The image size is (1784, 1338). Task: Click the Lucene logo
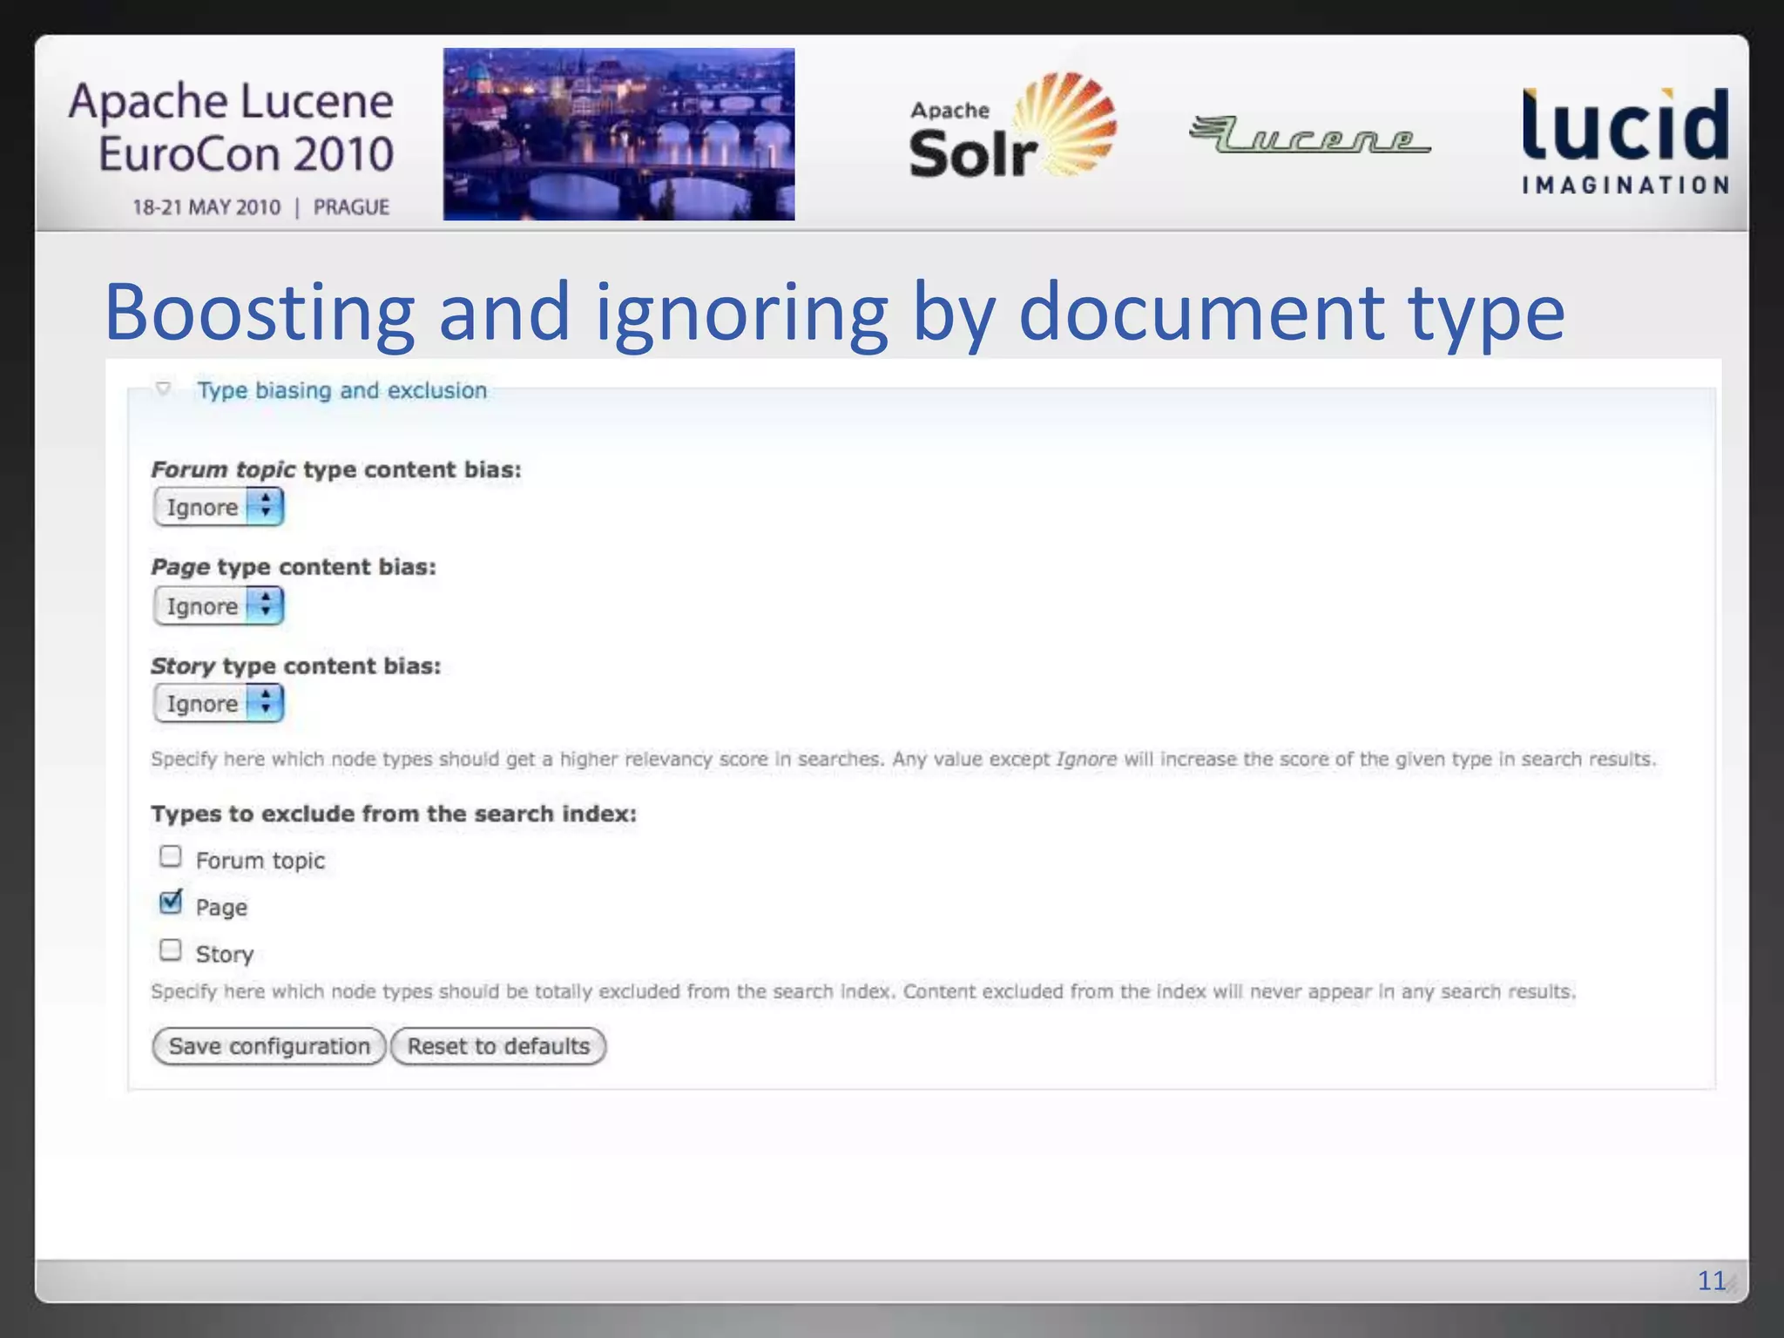[1309, 134]
